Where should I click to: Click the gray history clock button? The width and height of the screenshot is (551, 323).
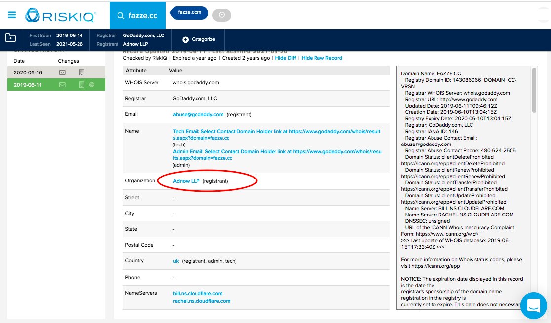click(x=222, y=15)
